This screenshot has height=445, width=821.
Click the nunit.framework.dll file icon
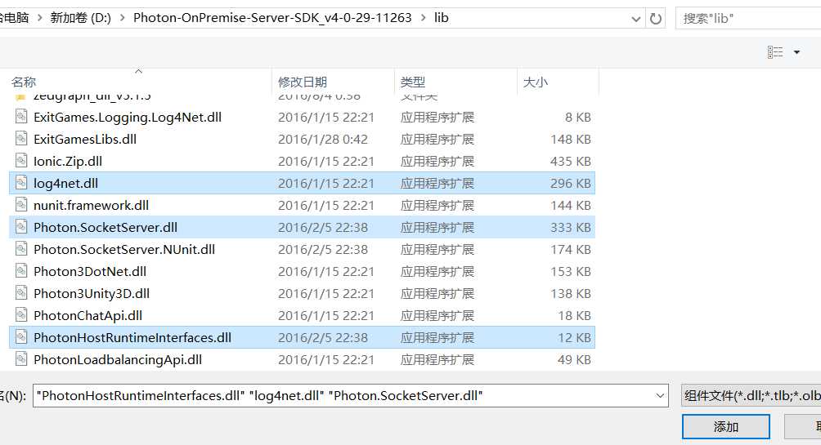pyautogui.click(x=21, y=204)
